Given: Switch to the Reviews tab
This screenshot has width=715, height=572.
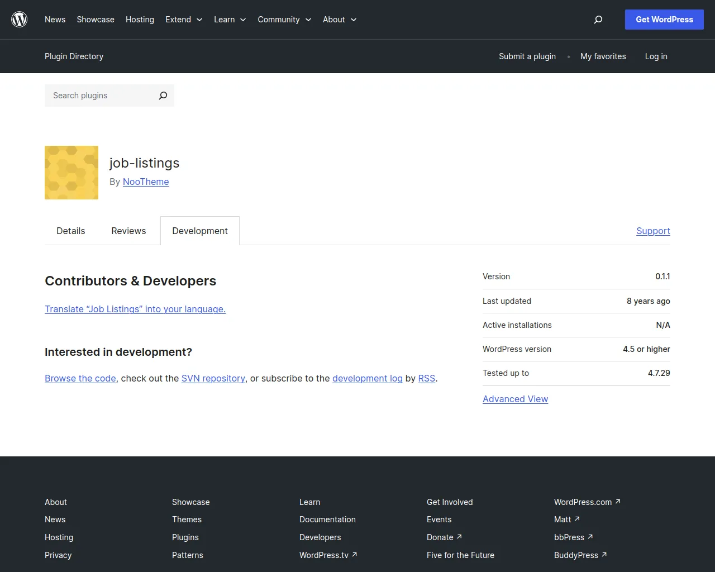Looking at the screenshot, I should coord(128,231).
